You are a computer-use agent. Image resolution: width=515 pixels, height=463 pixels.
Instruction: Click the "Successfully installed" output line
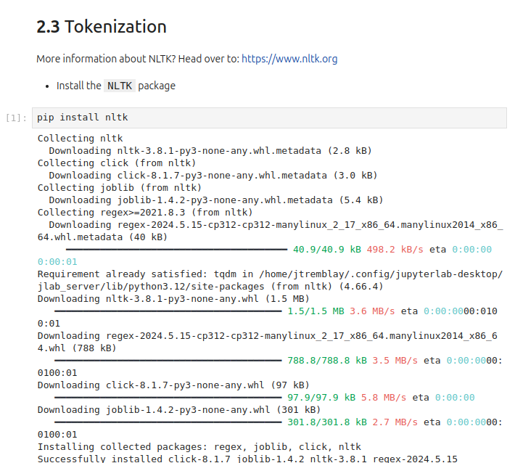(247, 459)
